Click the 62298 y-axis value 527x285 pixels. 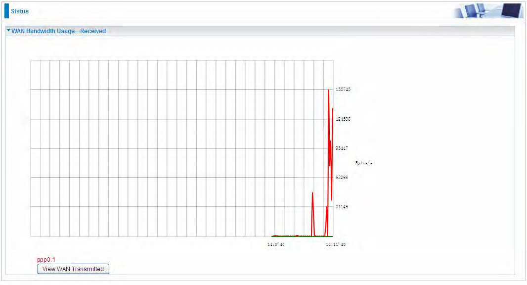tap(342, 177)
